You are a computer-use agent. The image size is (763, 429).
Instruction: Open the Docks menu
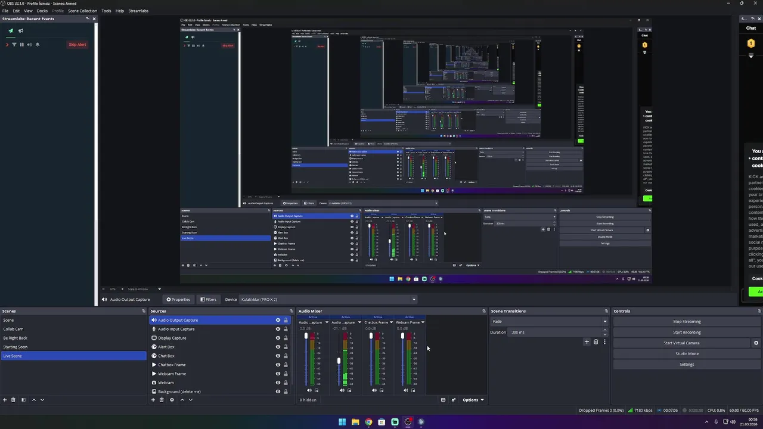coord(42,11)
